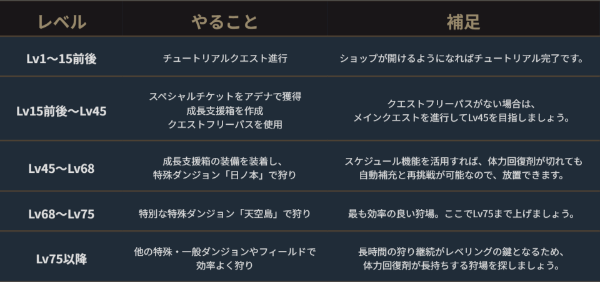This screenshot has width=600, height=282.
Task: Select the Lv45〜Lv68 level cell
Action: click(61, 168)
